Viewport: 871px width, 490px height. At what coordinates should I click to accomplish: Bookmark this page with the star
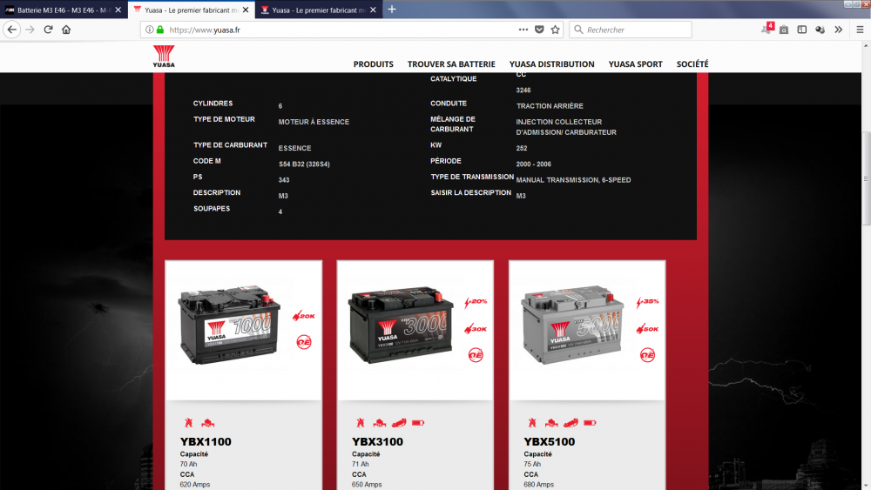coord(555,30)
